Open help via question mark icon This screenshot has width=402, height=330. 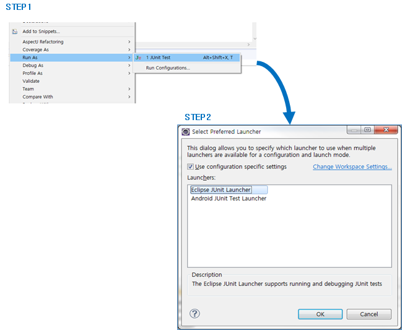click(x=194, y=314)
